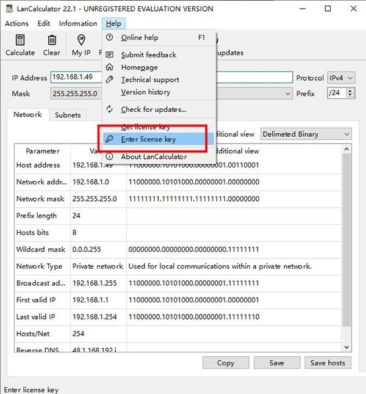Click the table scrollbar up arrow
The height and width of the screenshot is (394, 366).
[346, 149]
